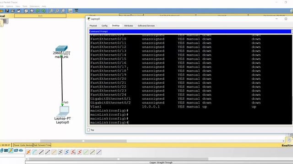Open the Extensions menu
This screenshot has height=164, width=293.
(35, 6)
